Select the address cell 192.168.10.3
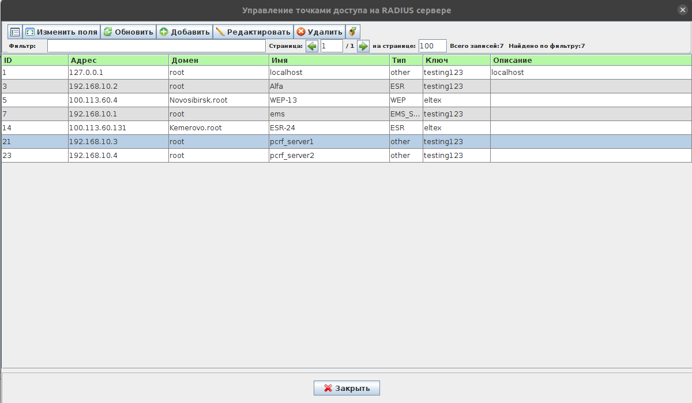Image resolution: width=692 pixels, height=403 pixels. point(118,142)
